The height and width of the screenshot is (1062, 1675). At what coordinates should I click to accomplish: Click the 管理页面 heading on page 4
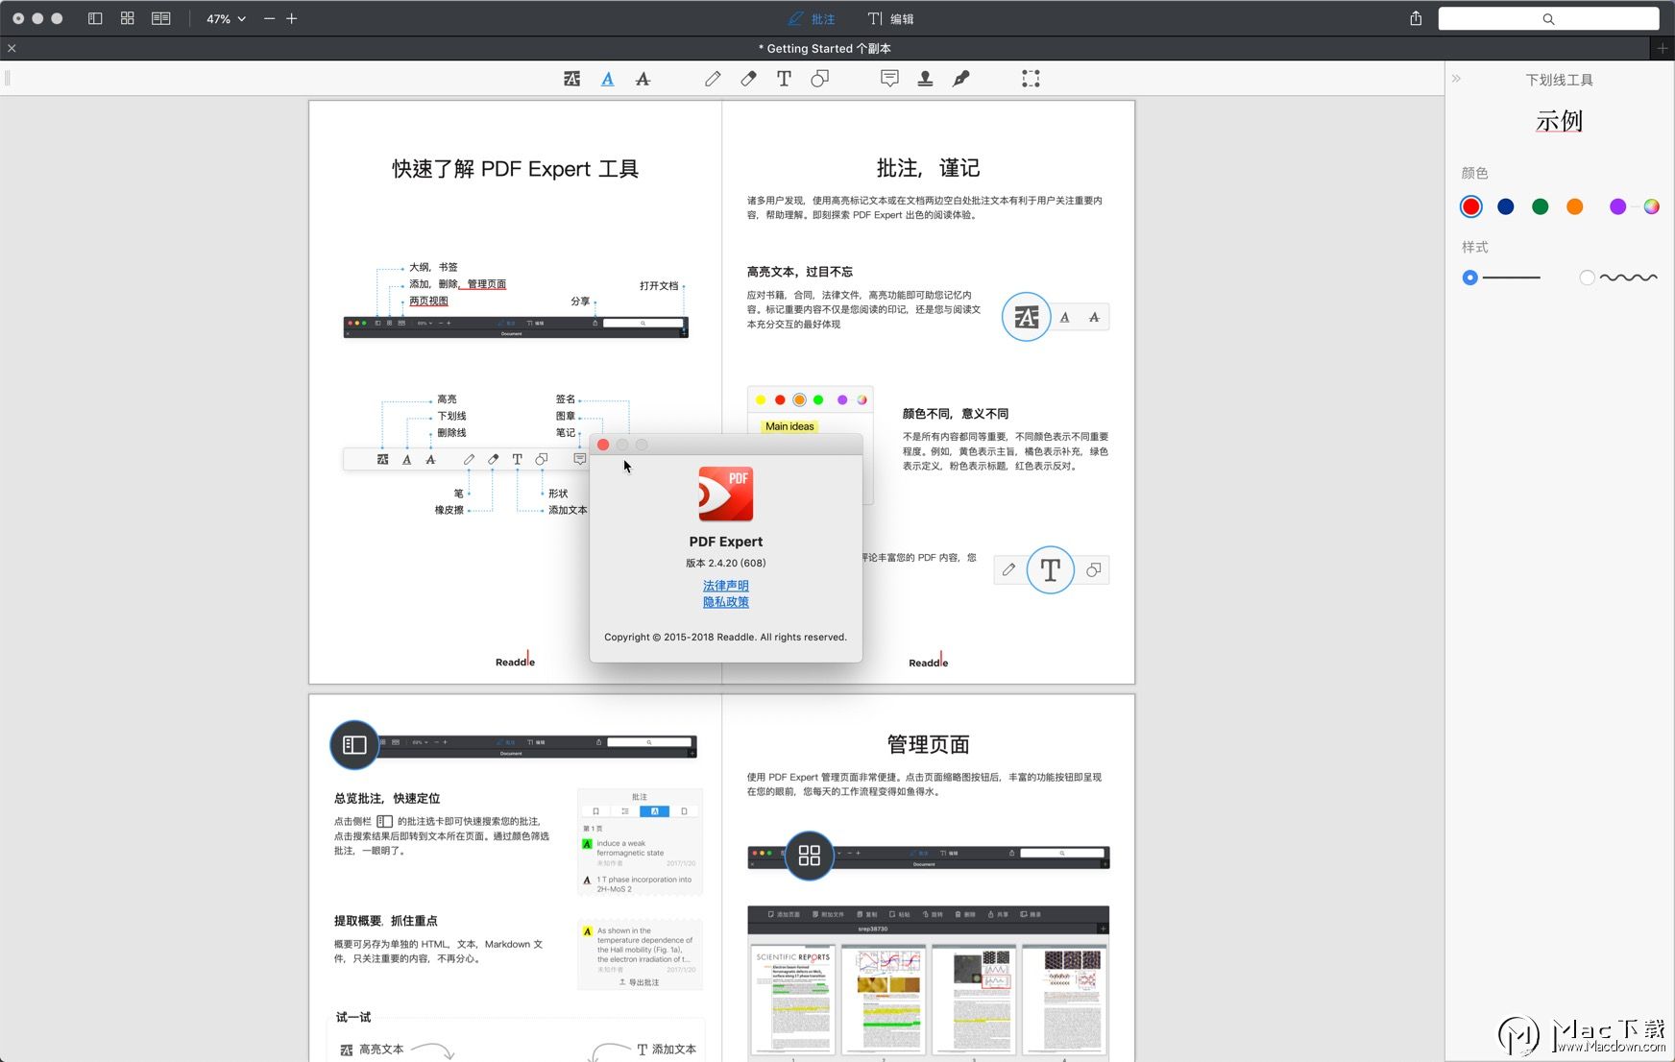[x=928, y=744]
